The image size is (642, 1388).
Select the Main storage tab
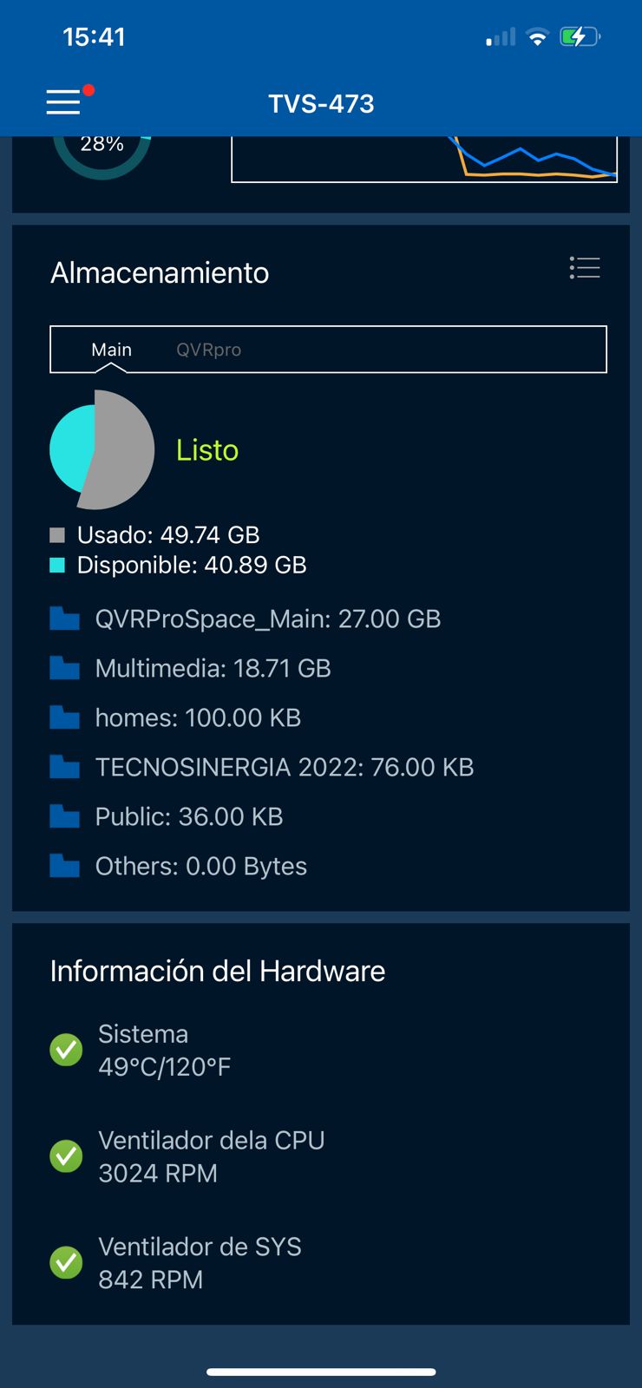[111, 350]
